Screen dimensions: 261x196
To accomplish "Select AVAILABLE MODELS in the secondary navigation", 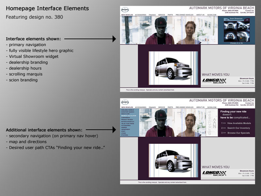I will click(x=128, y=110).
